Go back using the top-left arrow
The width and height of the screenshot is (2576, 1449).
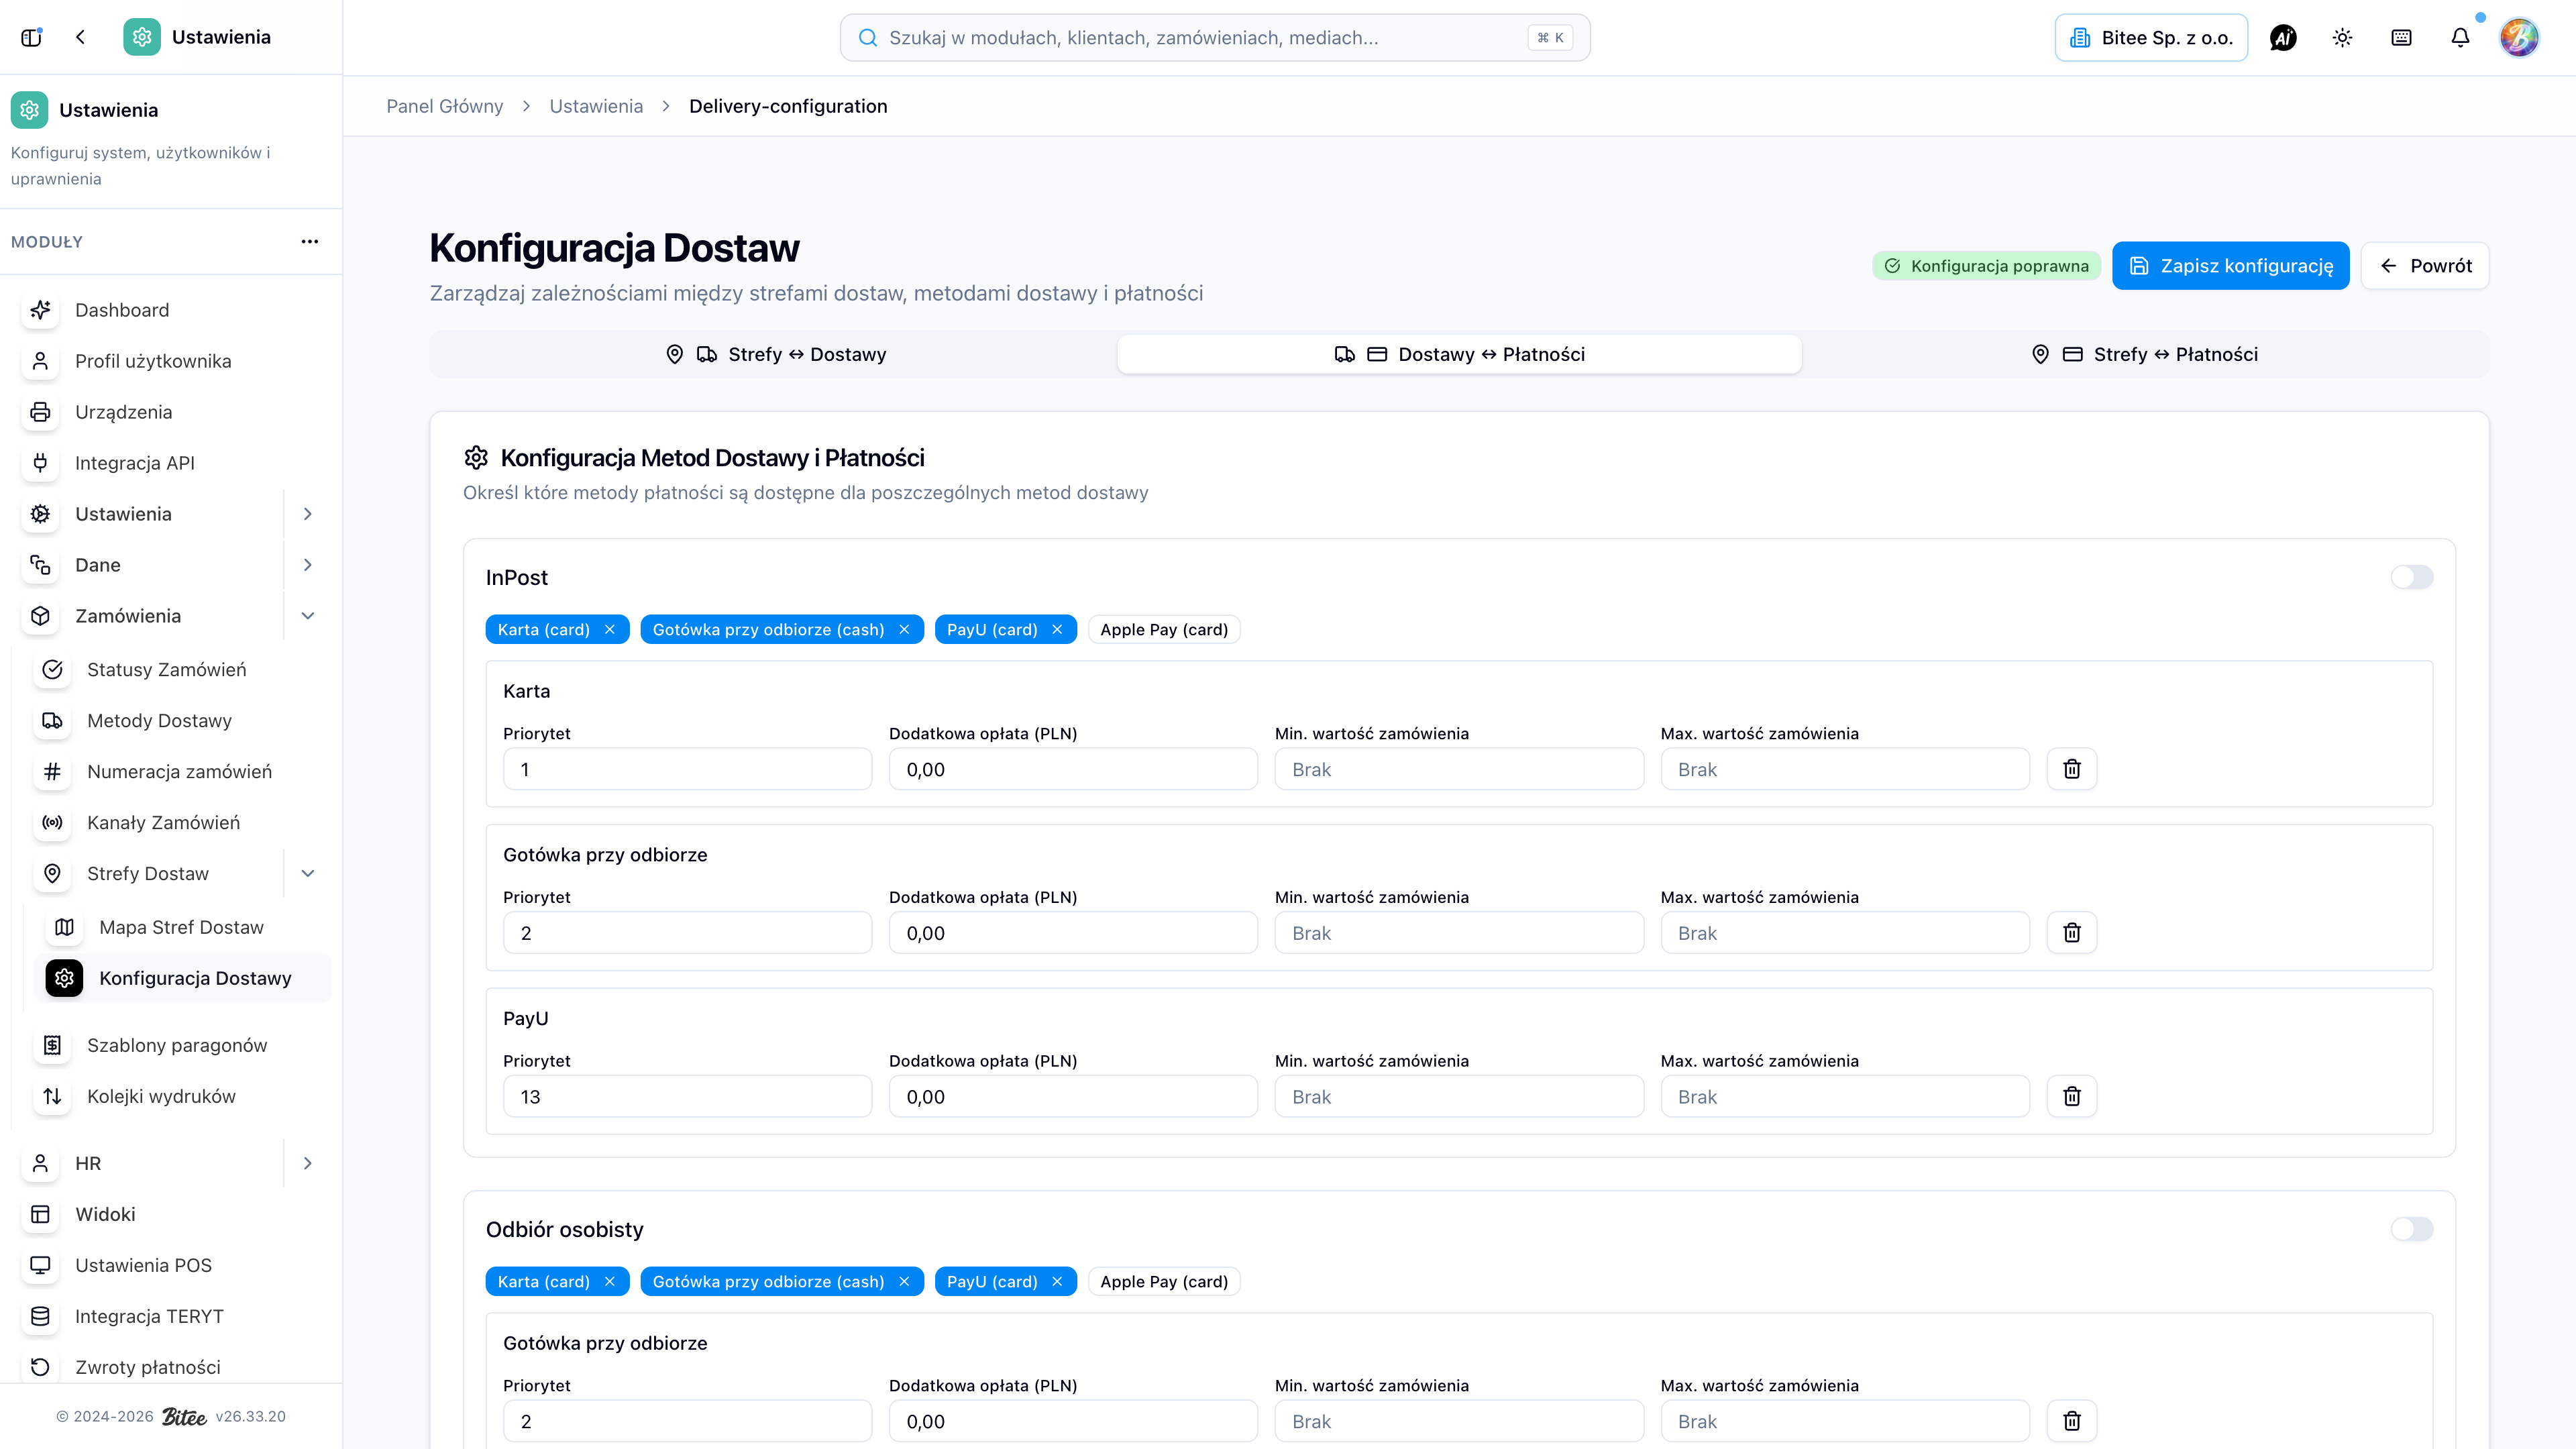tap(80, 37)
